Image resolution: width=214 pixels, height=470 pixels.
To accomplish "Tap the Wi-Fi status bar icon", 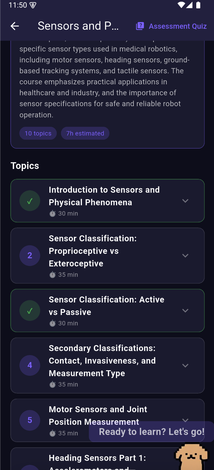I will tap(181, 5).
